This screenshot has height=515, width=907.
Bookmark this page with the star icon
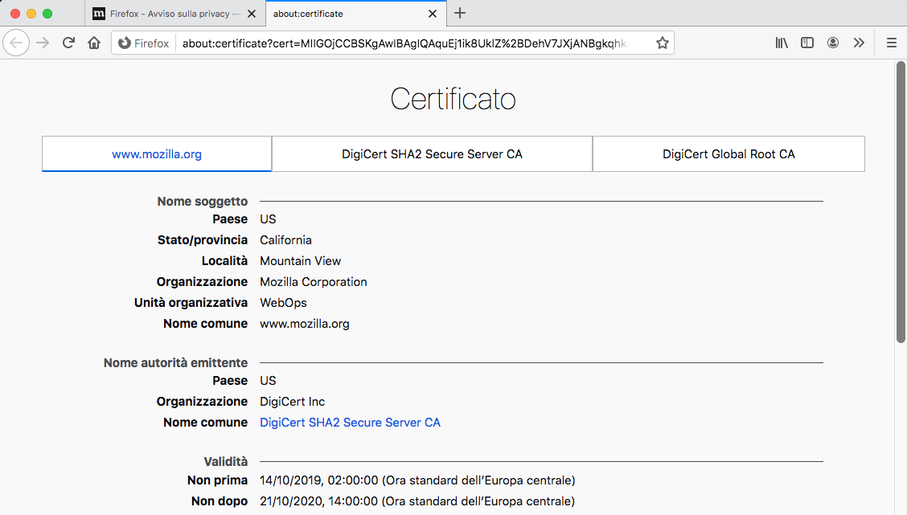[x=663, y=43]
